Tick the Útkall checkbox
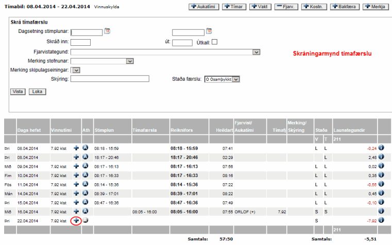Viewport: 392px width, 245px height. 214,42
